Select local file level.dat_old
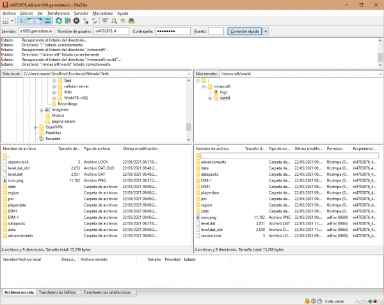 (x=19, y=168)
